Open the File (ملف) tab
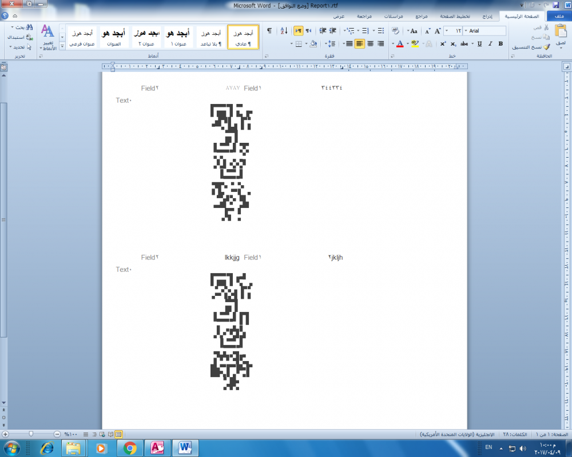This screenshot has height=457, width=572. tap(559, 16)
